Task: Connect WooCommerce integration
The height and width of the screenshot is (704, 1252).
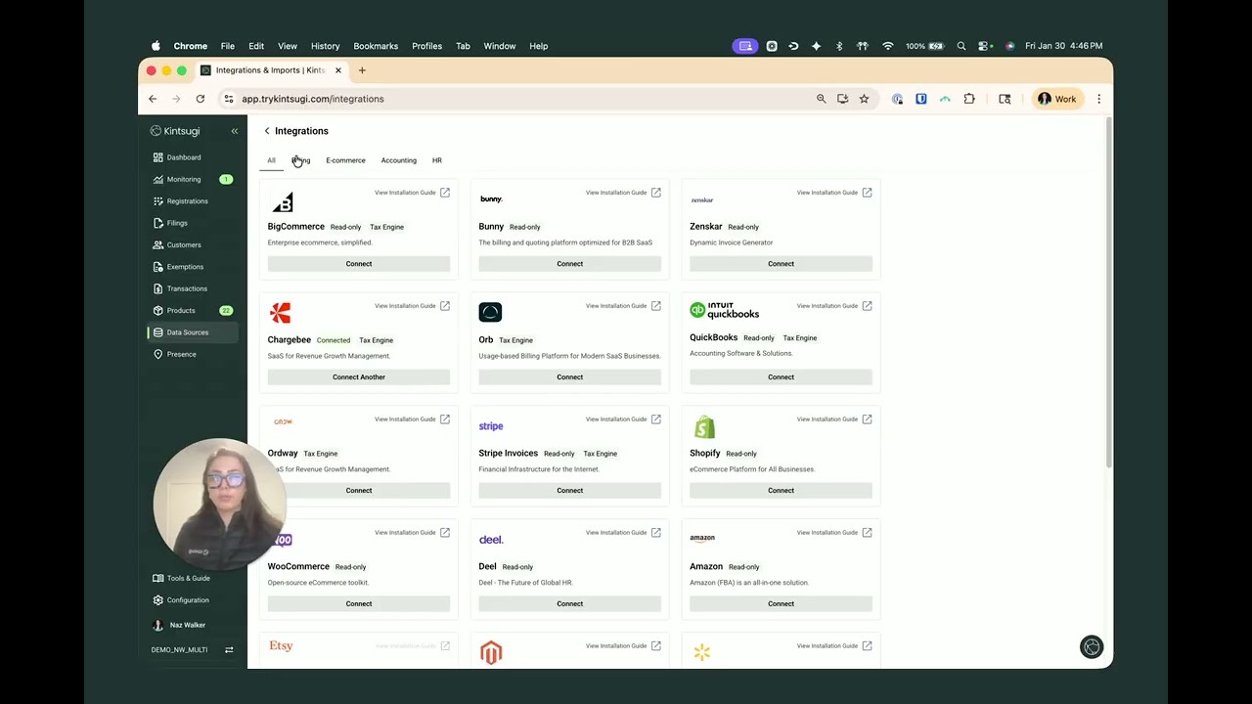Action: point(359,604)
